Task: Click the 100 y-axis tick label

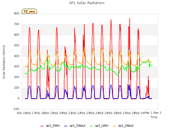Action: click(x=17, y=88)
